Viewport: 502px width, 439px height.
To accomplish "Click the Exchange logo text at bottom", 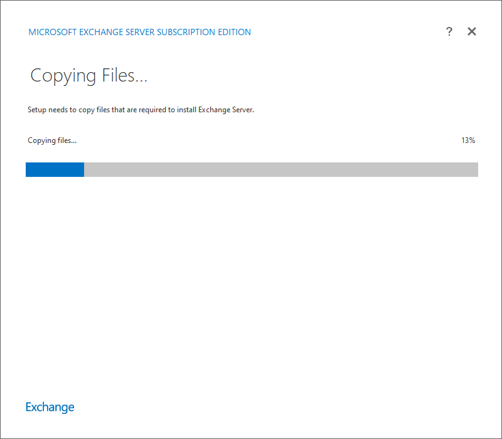I will pos(50,407).
